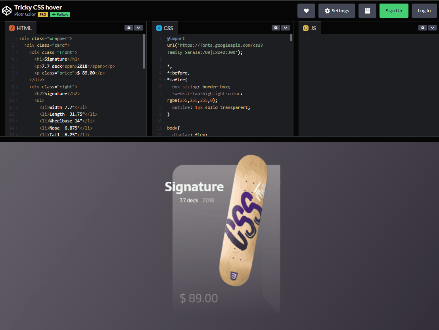Select the HTML editor tab
Screen dimensions: 439x330
21,28
